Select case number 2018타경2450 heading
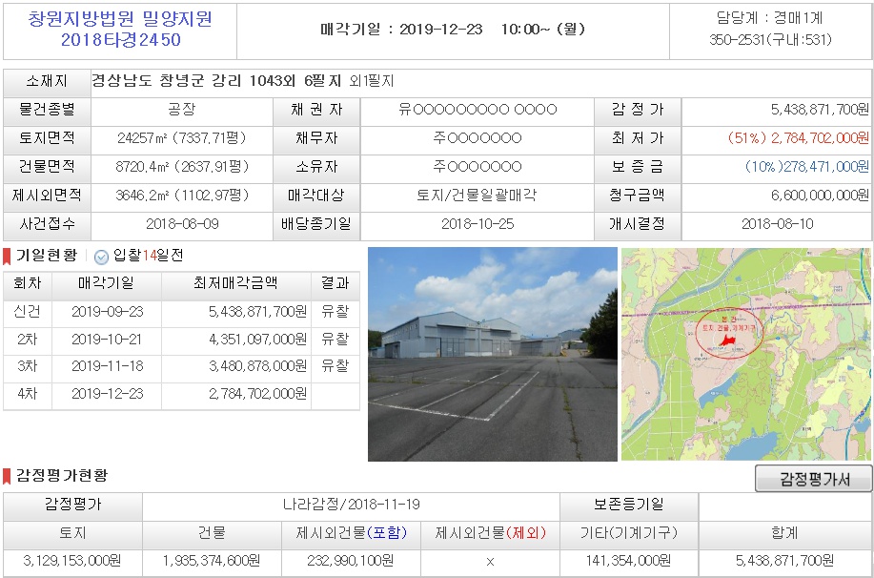Viewport: 874px width, 578px height. [120, 40]
